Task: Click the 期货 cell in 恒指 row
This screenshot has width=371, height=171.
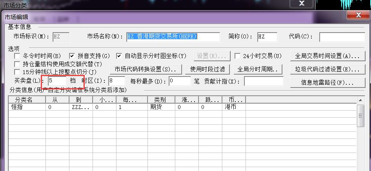Action: [161, 107]
